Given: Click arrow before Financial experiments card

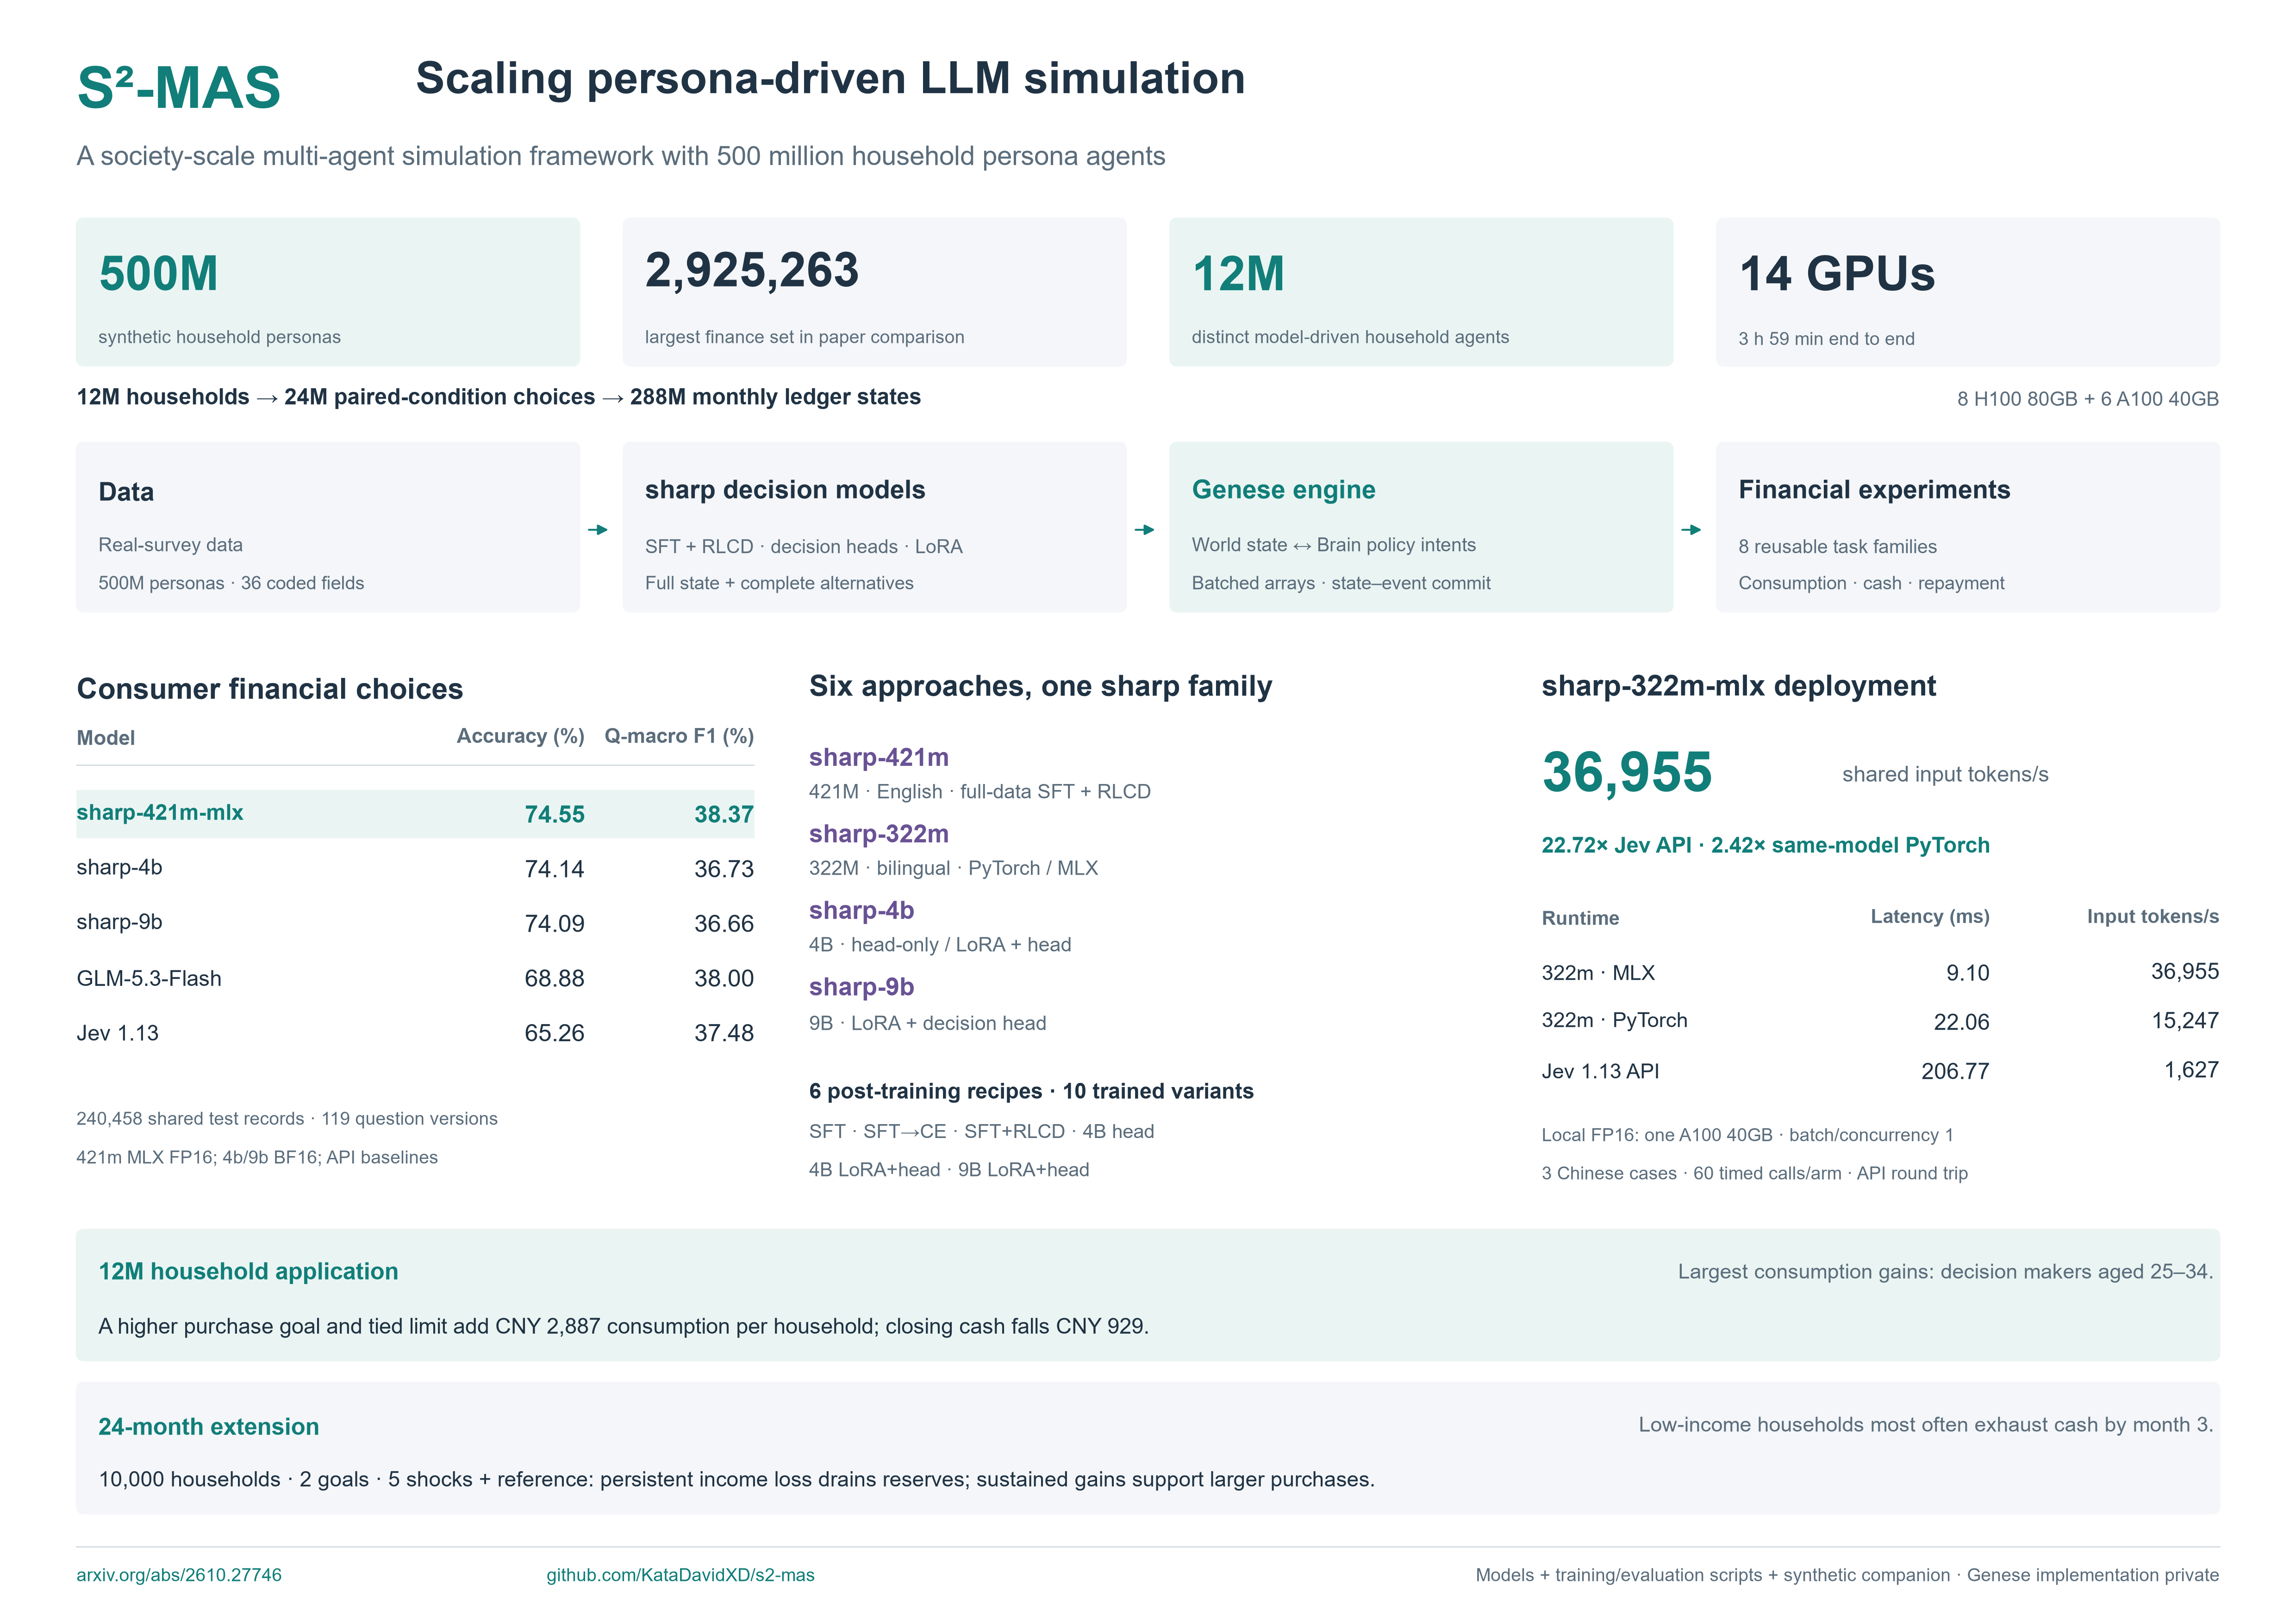Looking at the screenshot, I should coord(1691,530).
